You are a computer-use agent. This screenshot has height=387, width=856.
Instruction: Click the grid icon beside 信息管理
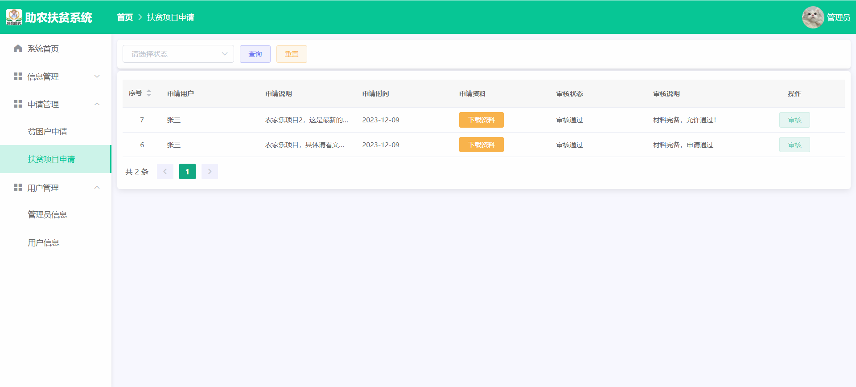18,77
